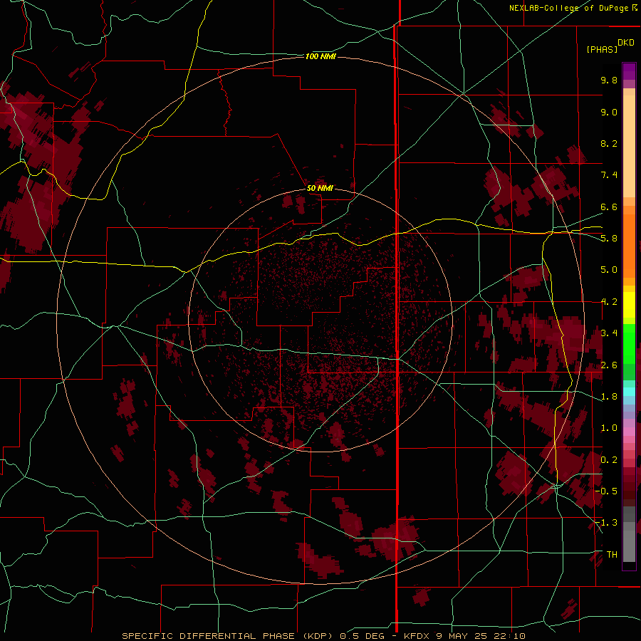
Task: Click the 100 NMI range ring label
Action: tap(320, 56)
